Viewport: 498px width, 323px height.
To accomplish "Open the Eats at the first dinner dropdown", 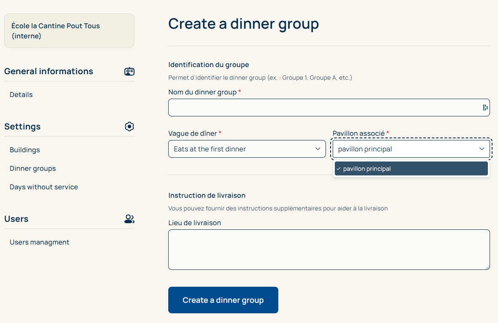I will (247, 149).
